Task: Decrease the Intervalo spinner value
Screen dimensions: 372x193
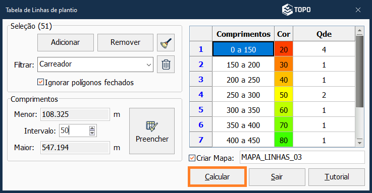Action: click(x=92, y=133)
